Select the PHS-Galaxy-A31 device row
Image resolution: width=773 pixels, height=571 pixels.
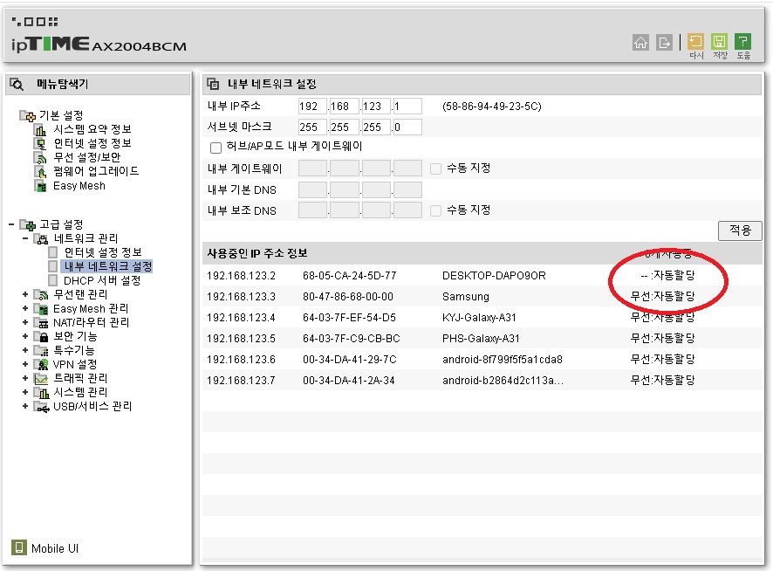482,339
